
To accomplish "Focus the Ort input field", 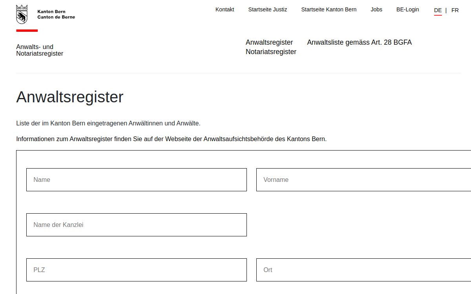I will [x=363, y=270].
